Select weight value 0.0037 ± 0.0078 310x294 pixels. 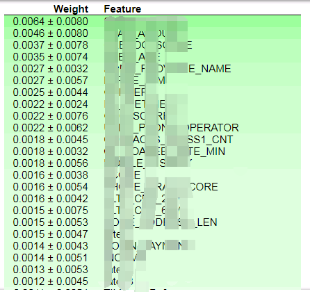pos(51,45)
